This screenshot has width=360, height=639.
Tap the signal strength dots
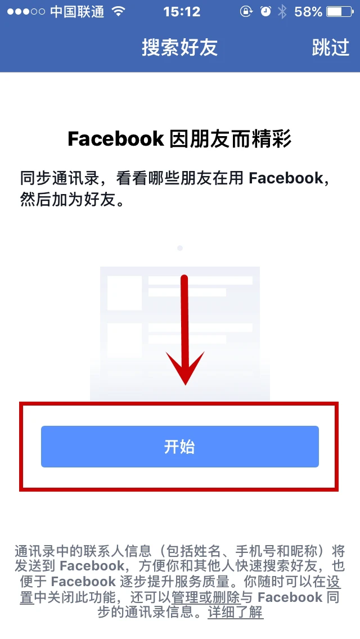tap(26, 11)
